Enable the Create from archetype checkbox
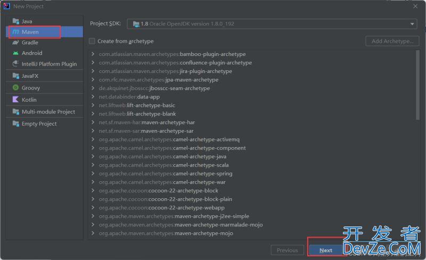Image resolution: width=426 pixels, height=260 pixels. tap(92, 41)
